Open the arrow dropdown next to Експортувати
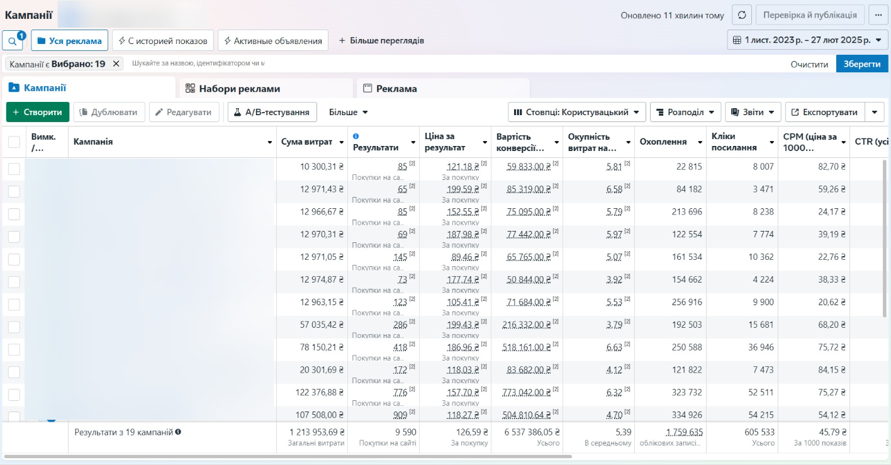The image size is (891, 465). (875, 112)
